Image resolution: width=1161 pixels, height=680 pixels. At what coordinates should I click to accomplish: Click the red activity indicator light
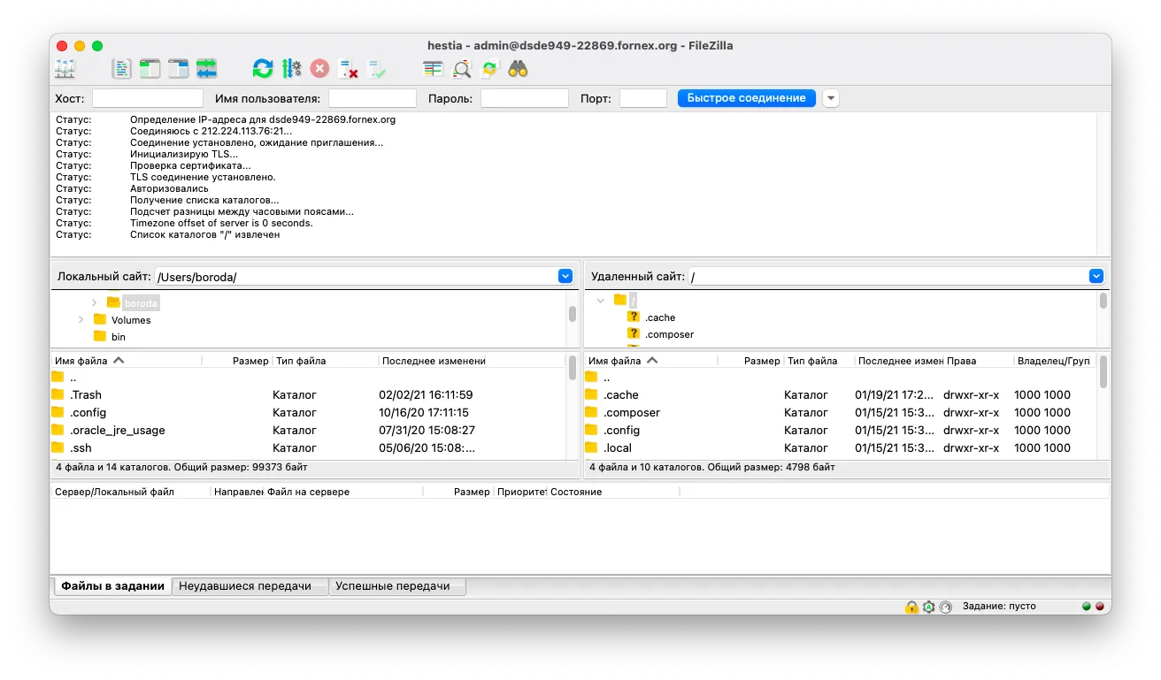(1100, 607)
